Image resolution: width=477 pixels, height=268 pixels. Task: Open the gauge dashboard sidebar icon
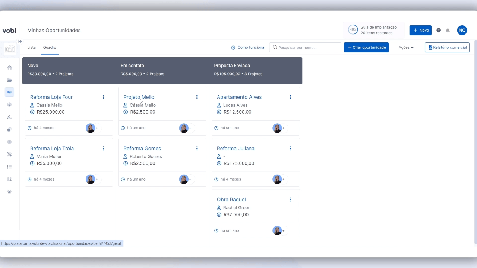10,105
